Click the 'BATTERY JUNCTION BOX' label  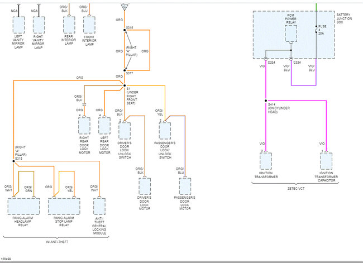point(344,18)
